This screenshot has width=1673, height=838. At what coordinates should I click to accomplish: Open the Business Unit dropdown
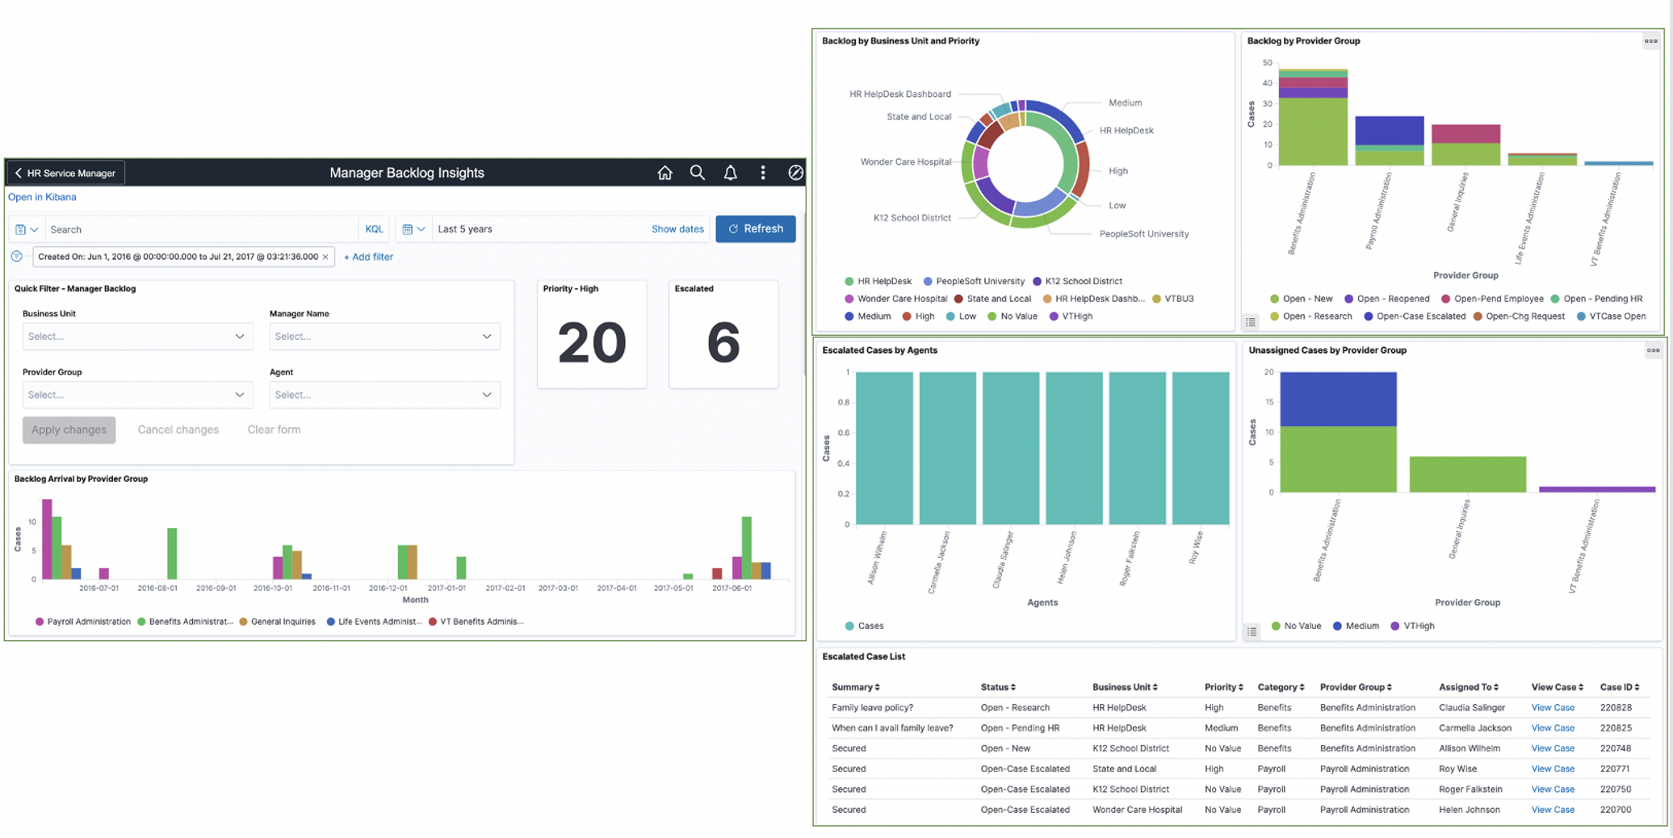pyautogui.click(x=137, y=336)
